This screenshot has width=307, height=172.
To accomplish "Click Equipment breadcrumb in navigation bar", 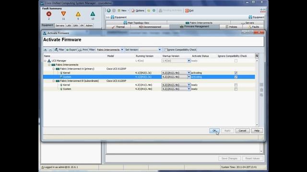I will [118, 17].
